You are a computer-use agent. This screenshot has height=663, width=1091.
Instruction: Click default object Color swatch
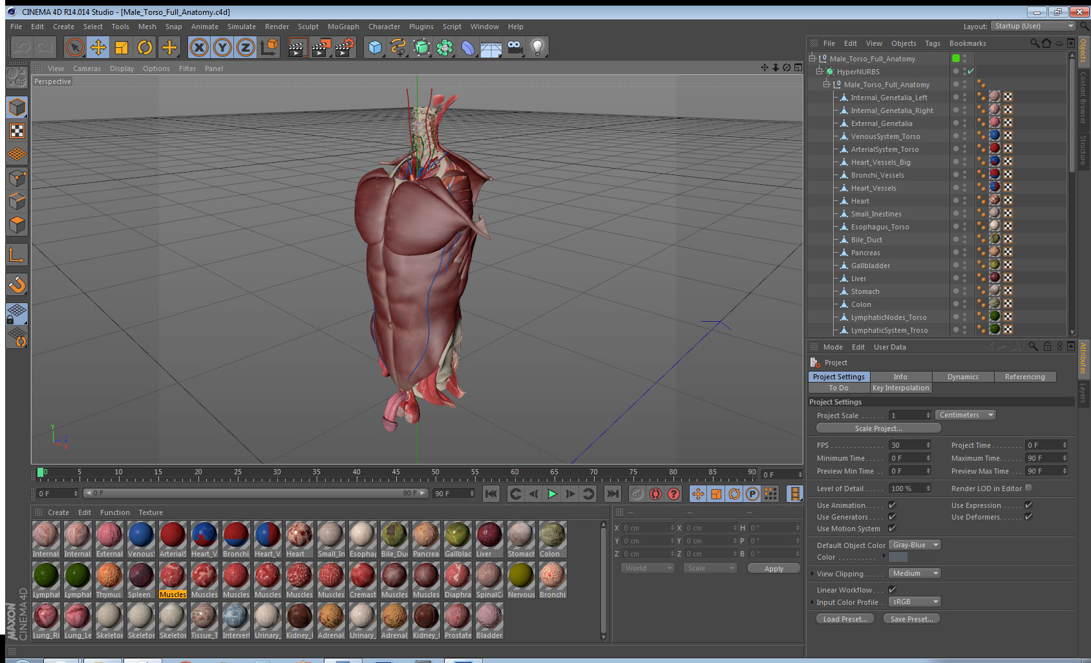[x=898, y=557]
